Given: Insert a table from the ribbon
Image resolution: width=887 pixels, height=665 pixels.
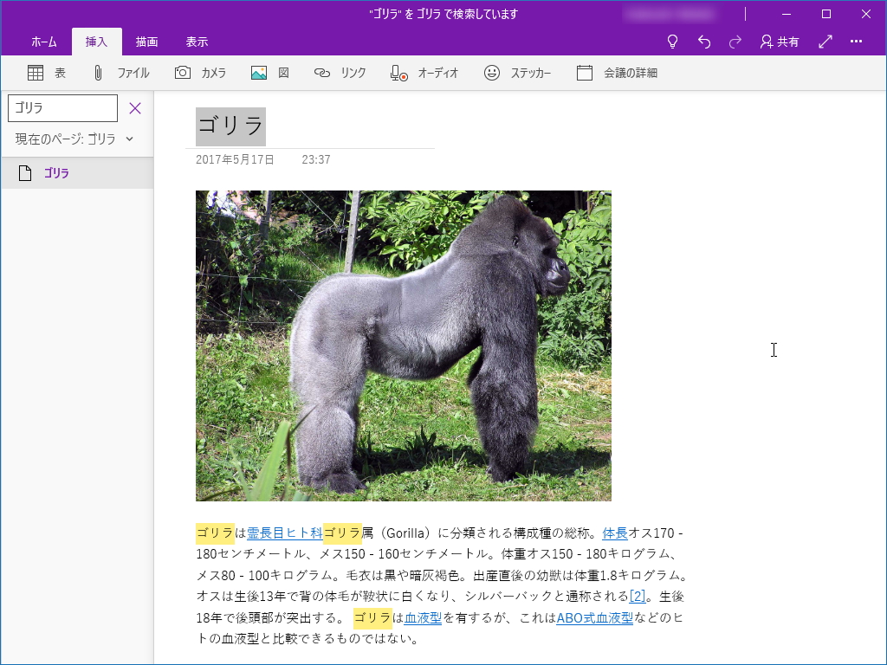Looking at the screenshot, I should coord(45,73).
